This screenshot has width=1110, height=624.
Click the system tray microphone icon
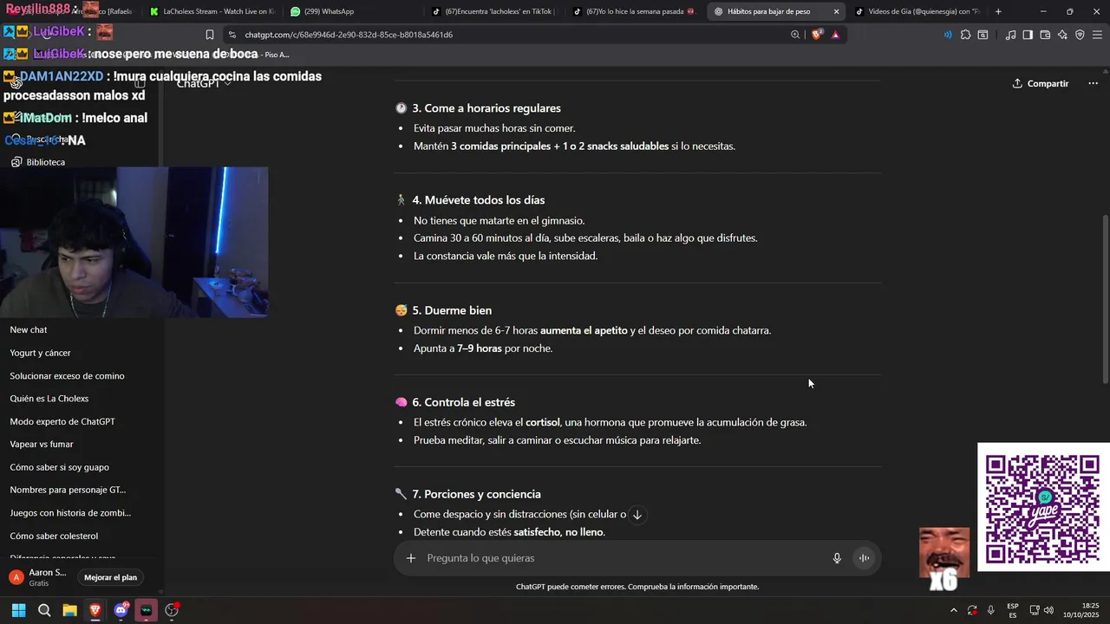pyautogui.click(x=991, y=610)
